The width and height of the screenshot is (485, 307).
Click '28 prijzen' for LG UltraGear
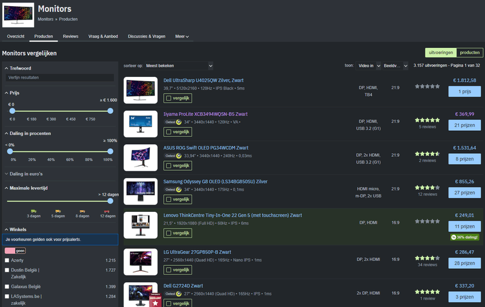pyautogui.click(x=464, y=263)
